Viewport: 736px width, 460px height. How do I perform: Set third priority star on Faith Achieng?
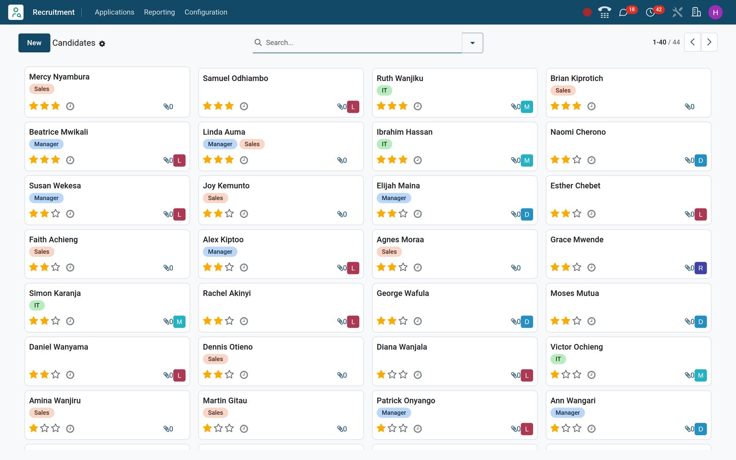[x=56, y=267]
